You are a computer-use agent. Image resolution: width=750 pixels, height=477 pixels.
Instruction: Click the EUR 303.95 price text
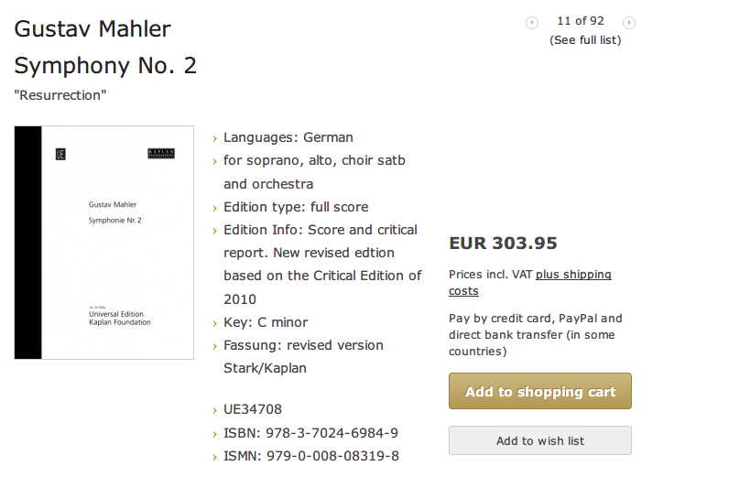[x=503, y=243]
